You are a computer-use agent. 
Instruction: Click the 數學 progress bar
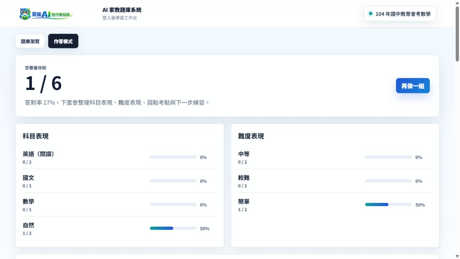tap(173, 204)
